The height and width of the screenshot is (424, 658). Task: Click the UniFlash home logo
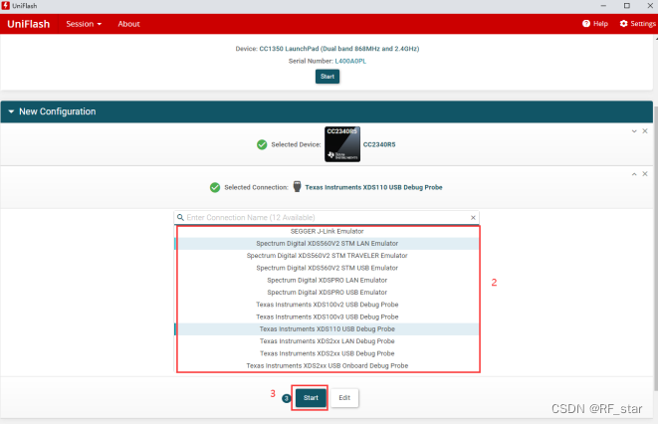[28, 24]
